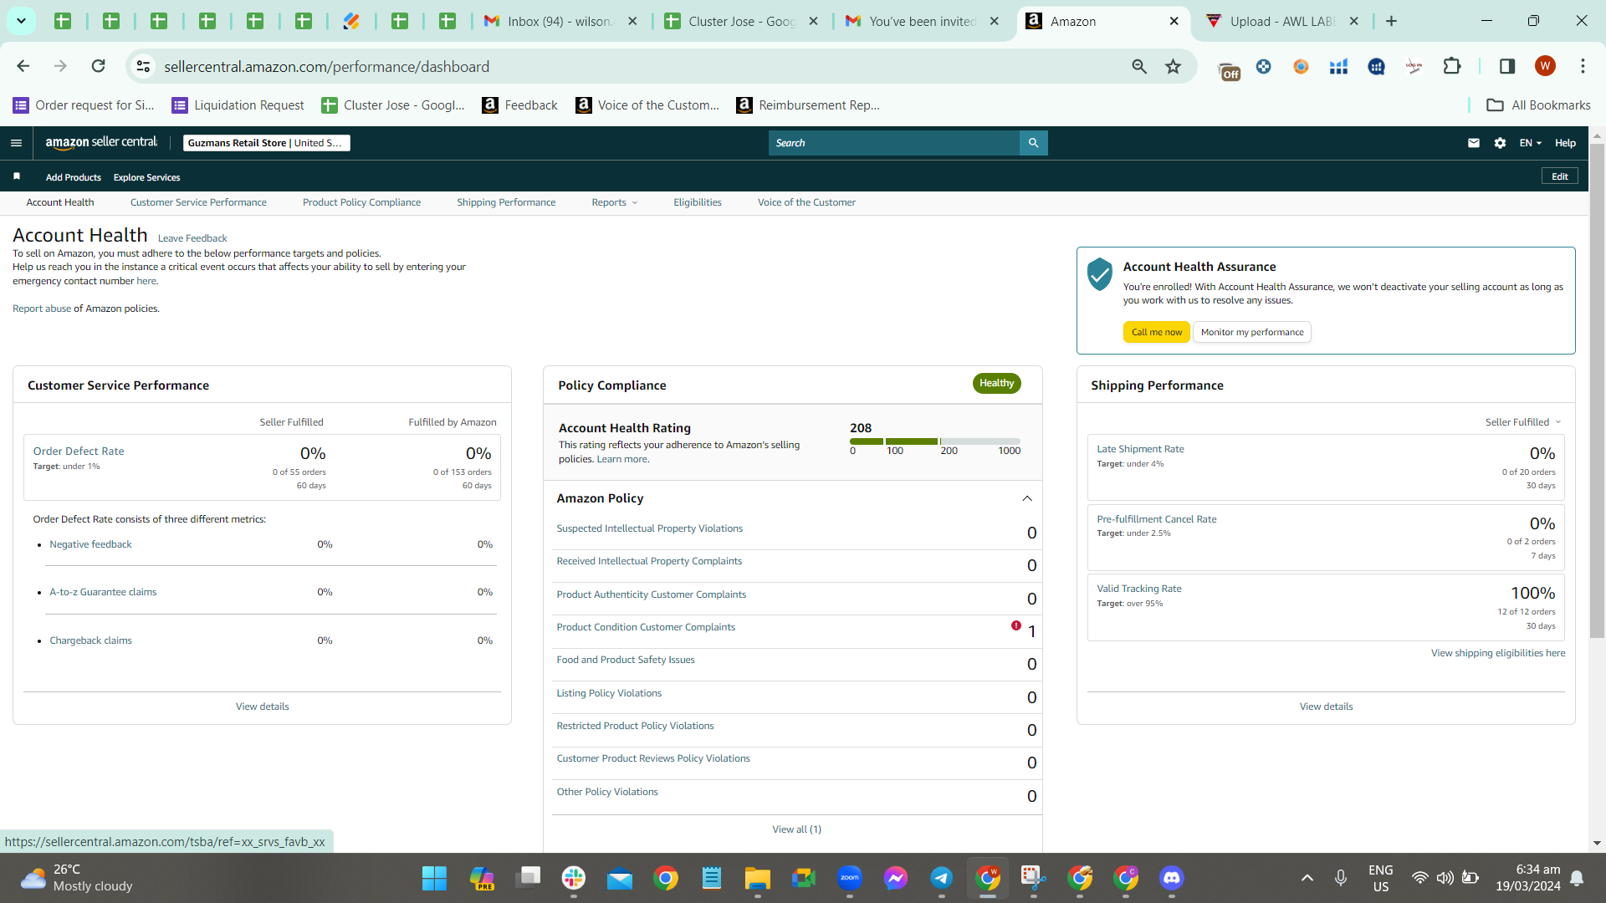Open the Customer Service Performance tab
Screen dimensions: 1606x903
click(x=198, y=202)
